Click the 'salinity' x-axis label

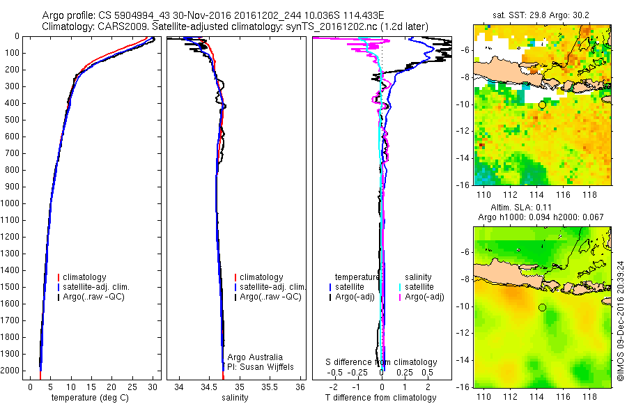click(235, 398)
